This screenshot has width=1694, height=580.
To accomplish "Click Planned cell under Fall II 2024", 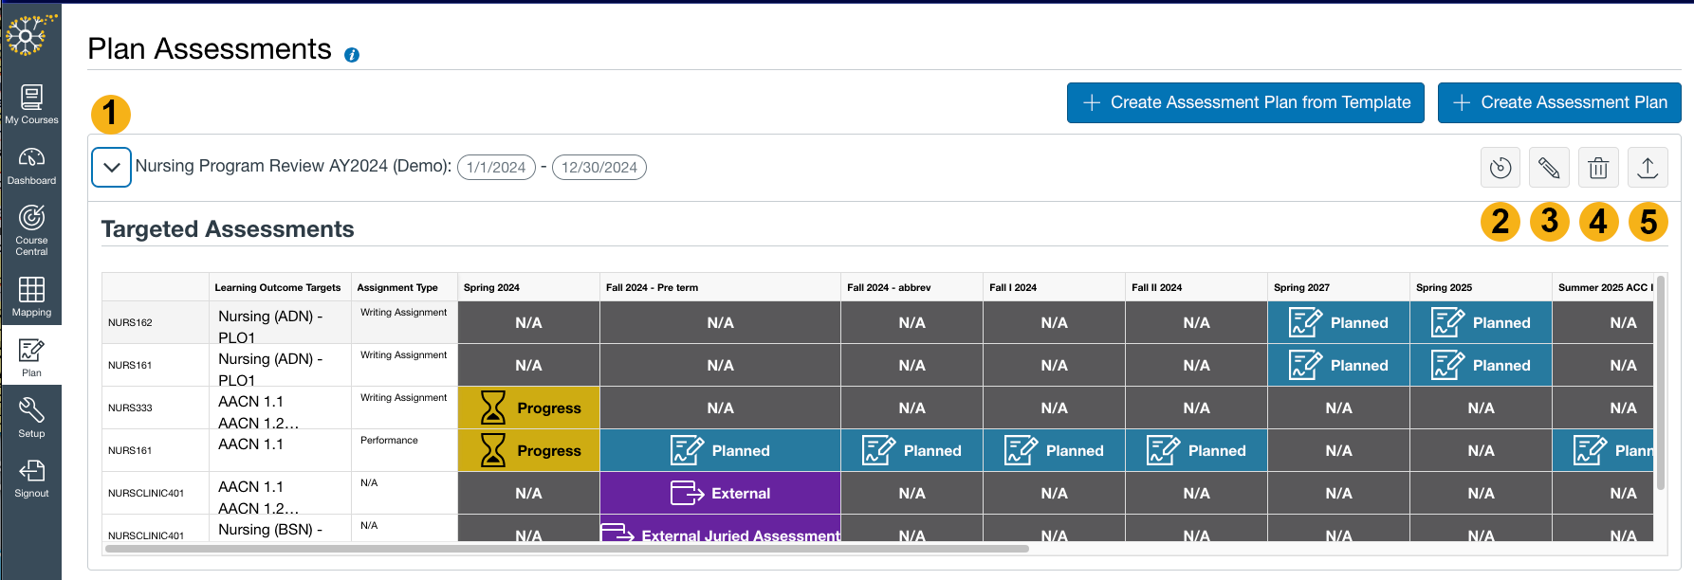I will click(1196, 450).
